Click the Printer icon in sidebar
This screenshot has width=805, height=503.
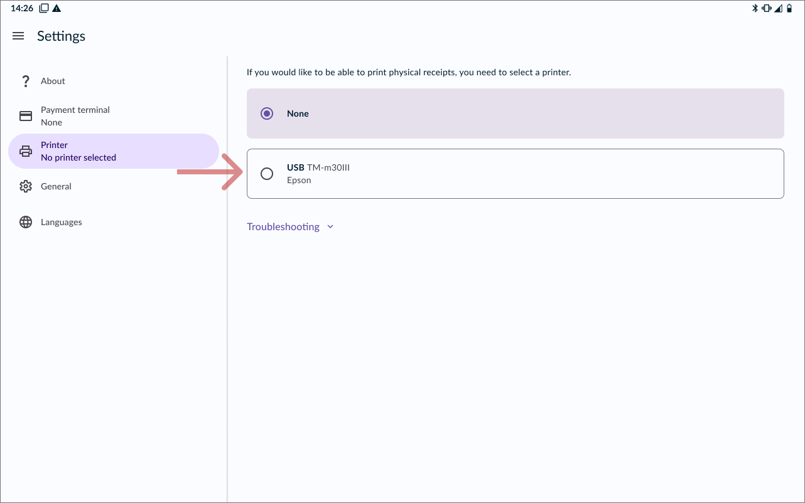(26, 151)
